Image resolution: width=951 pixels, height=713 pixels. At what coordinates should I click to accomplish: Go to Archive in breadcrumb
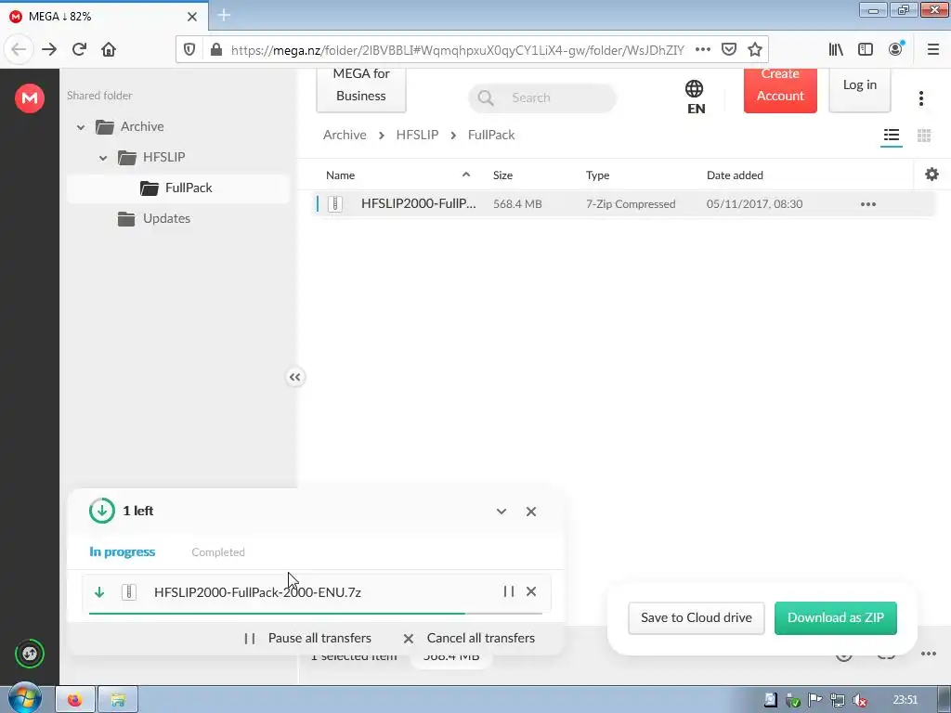[345, 135]
